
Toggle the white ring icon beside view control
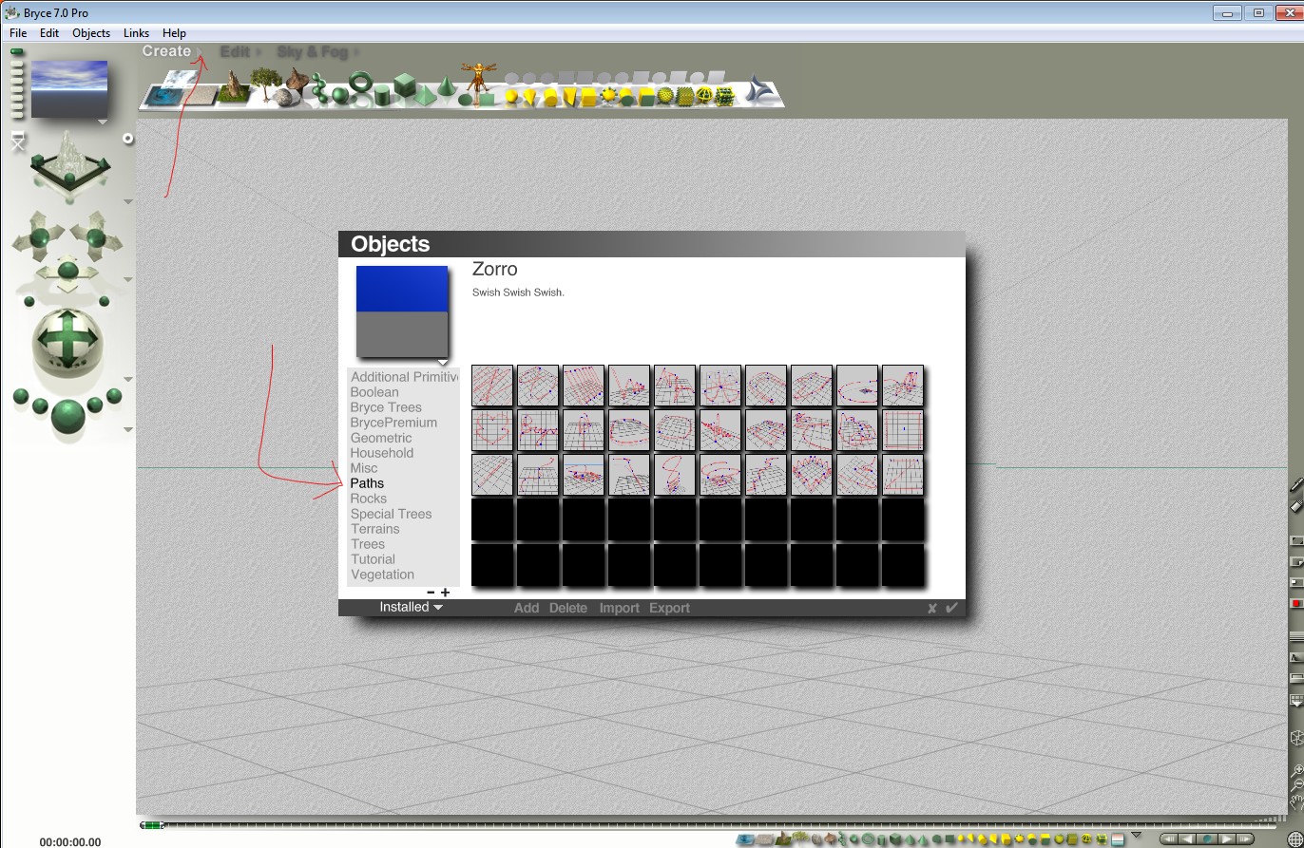[x=128, y=139]
